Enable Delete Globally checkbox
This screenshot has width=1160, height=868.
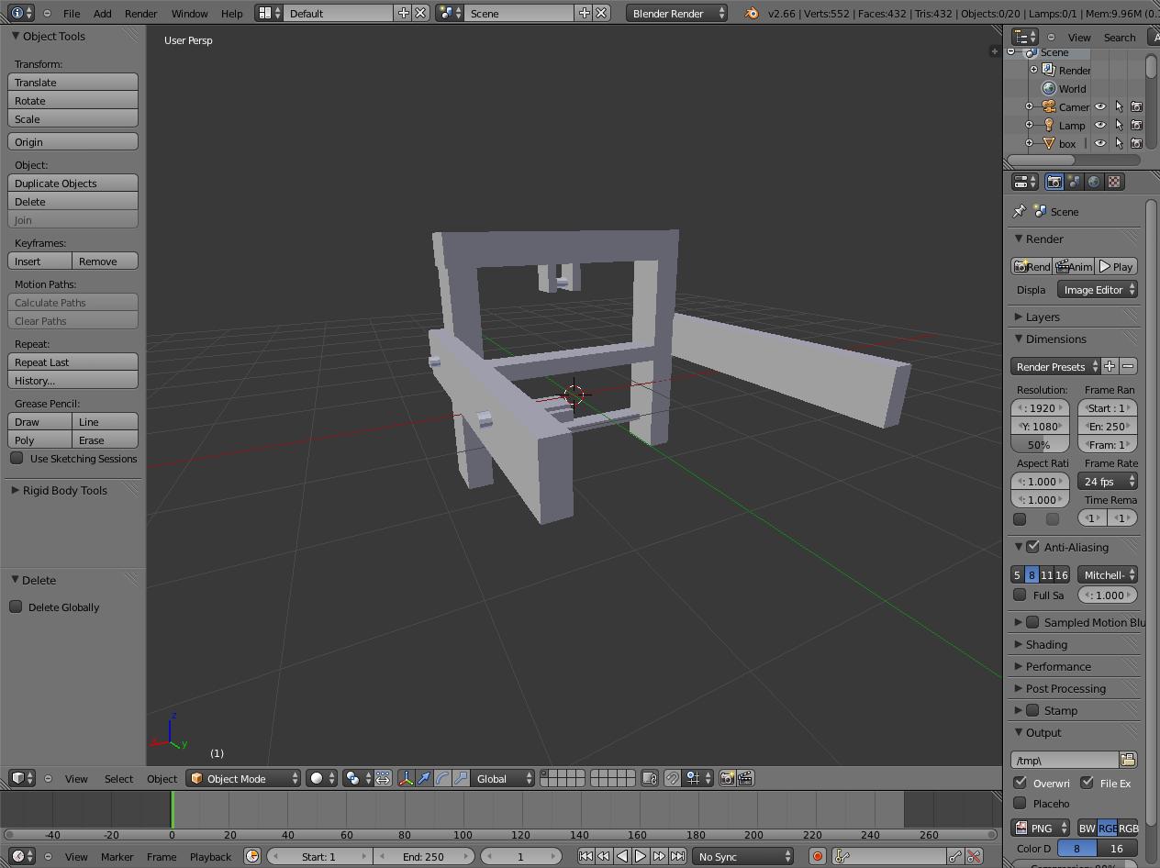[16, 606]
